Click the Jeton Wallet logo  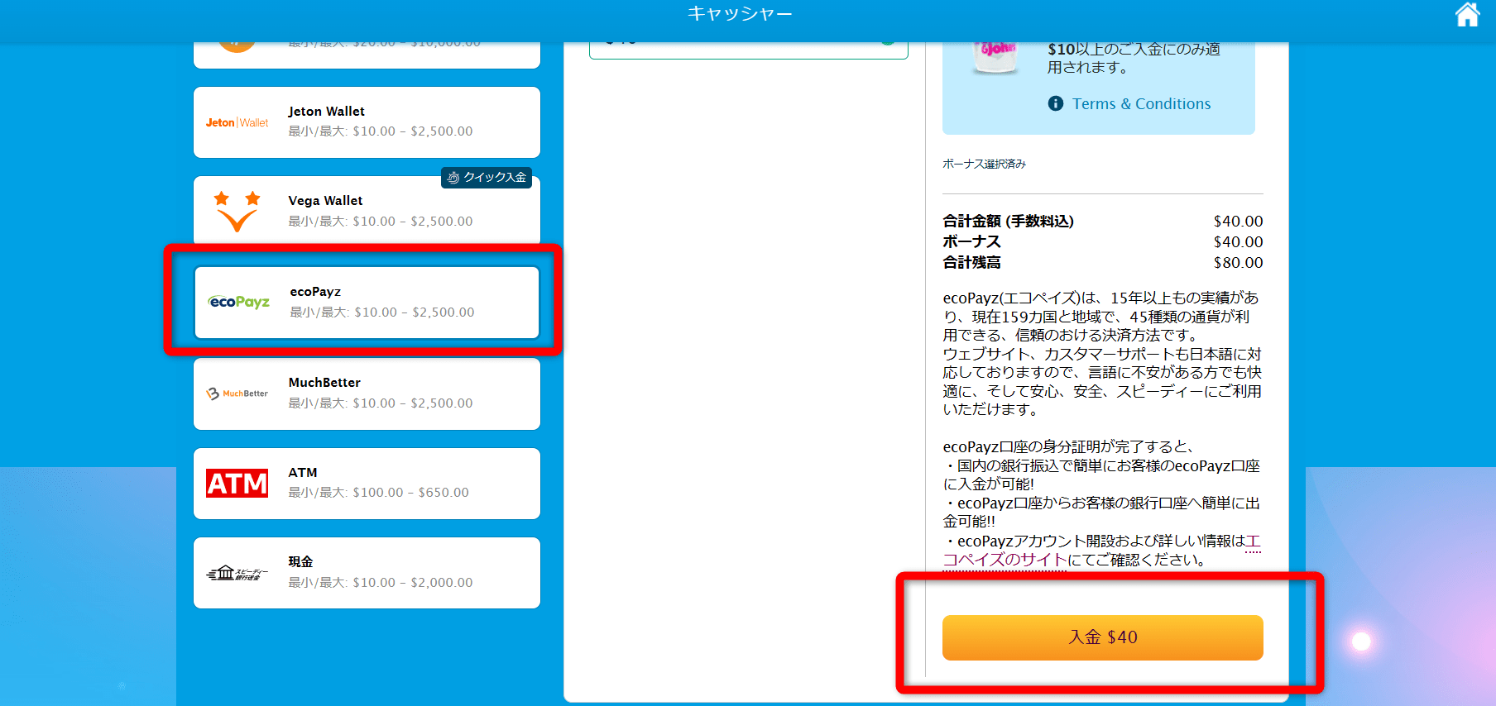[237, 122]
